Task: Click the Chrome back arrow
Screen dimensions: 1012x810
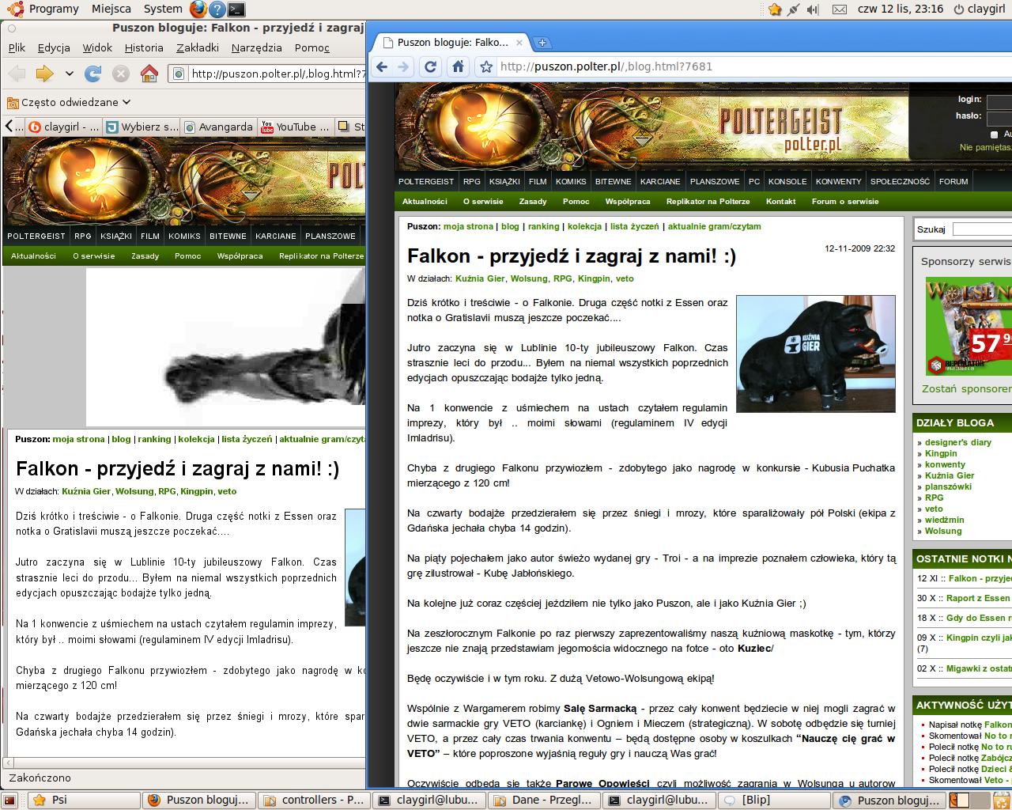Action: [x=382, y=66]
